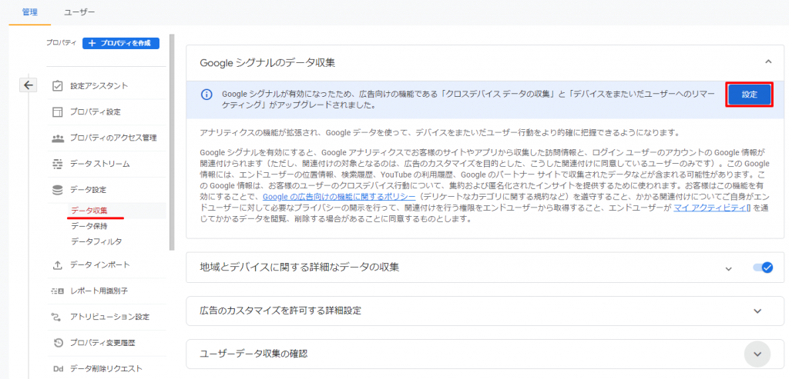The image size is (789, 379).
Task: Expand ユーザーデータ収集の確認 section chevron
Action: pos(758,354)
